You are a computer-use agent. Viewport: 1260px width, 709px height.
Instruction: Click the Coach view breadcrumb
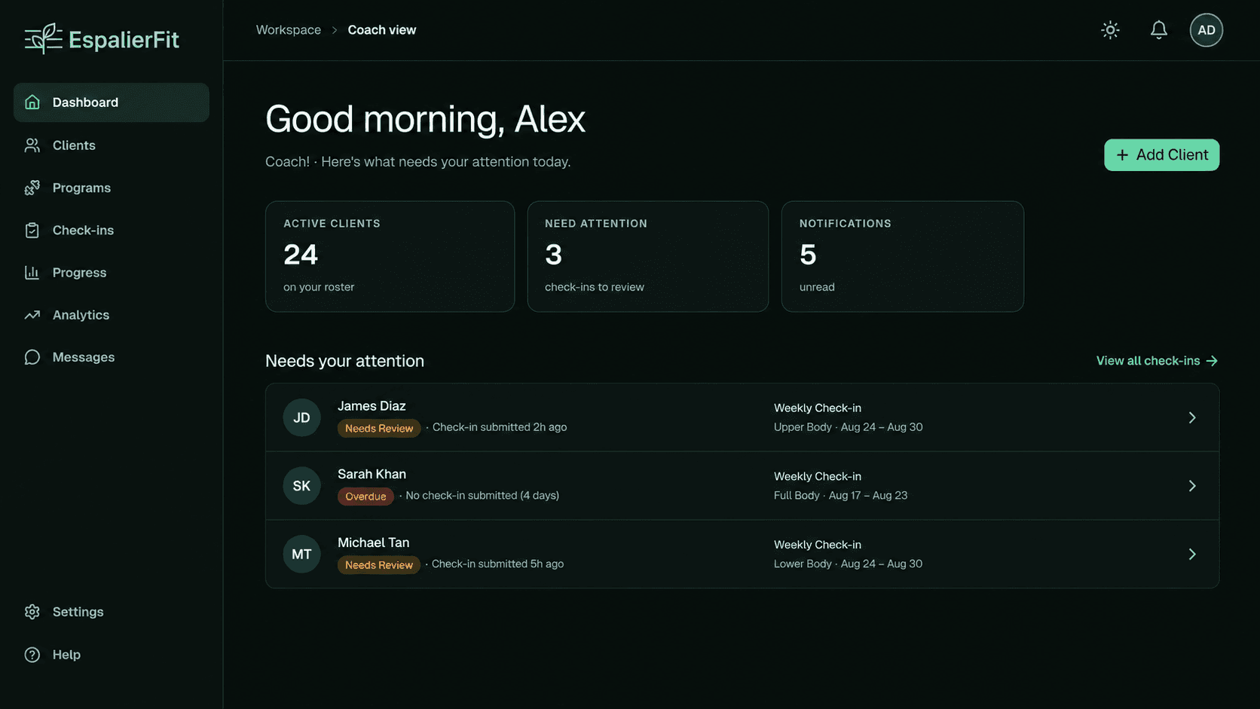(381, 30)
